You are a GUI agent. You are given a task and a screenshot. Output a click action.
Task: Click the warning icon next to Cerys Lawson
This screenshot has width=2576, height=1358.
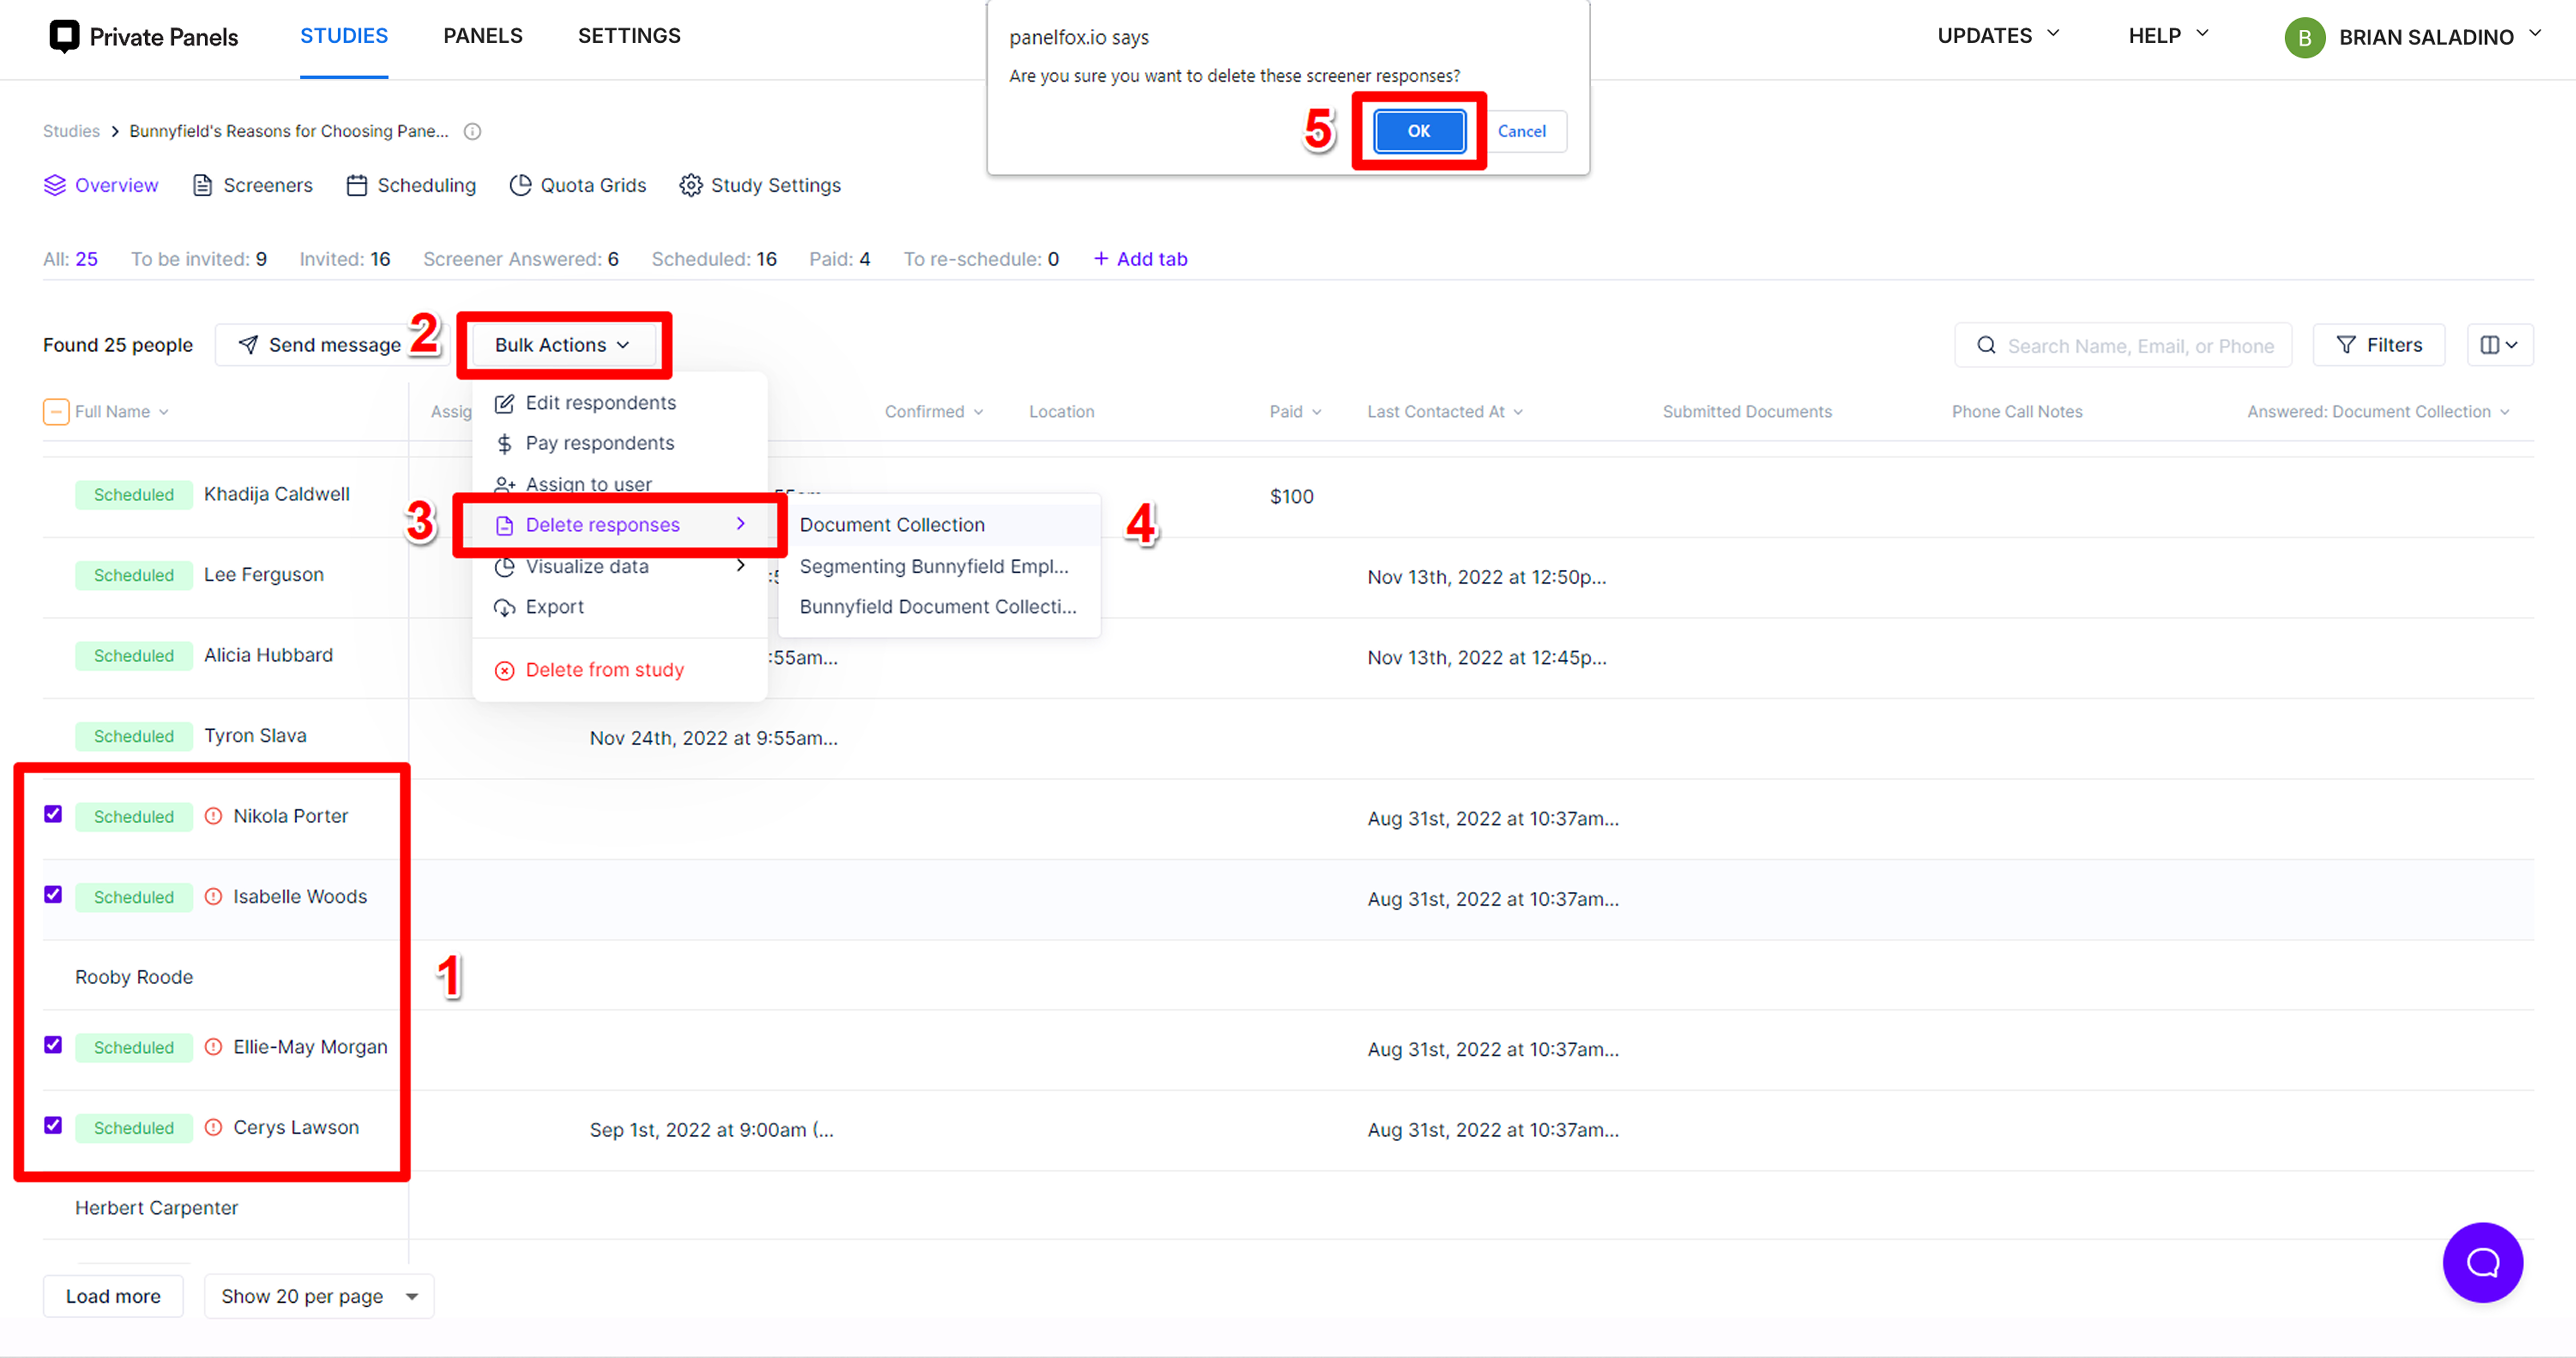coord(213,1127)
